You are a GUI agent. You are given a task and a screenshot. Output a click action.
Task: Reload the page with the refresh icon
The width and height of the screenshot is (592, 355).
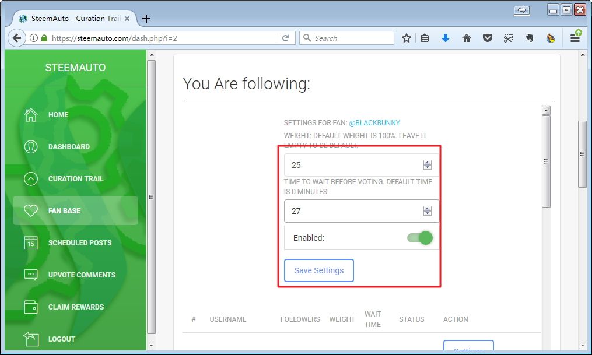[286, 38]
